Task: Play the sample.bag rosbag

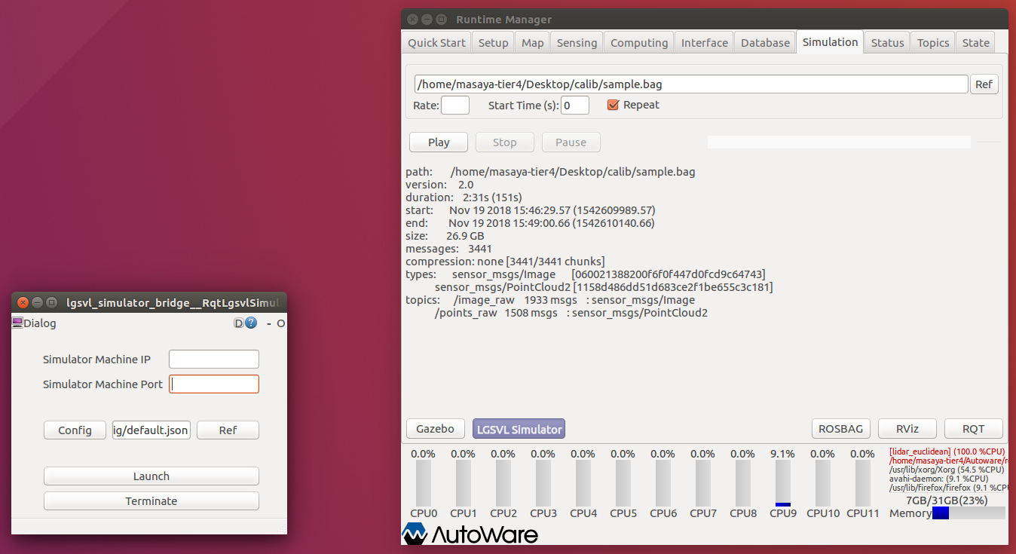Action: click(x=438, y=142)
